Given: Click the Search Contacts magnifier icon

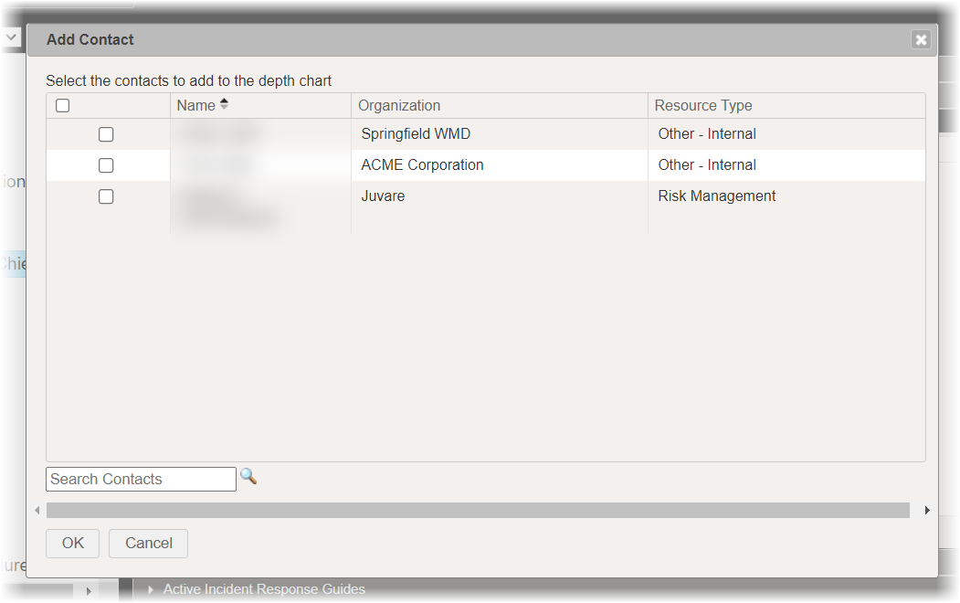Looking at the screenshot, I should coord(248,478).
